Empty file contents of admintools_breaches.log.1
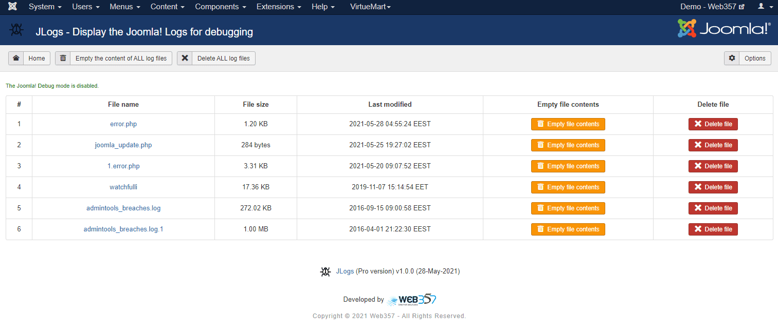The height and width of the screenshot is (333, 778). coord(568,229)
